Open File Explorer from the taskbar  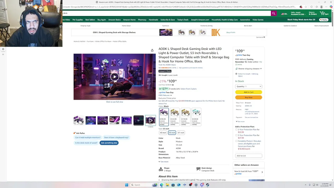click(167, 185)
